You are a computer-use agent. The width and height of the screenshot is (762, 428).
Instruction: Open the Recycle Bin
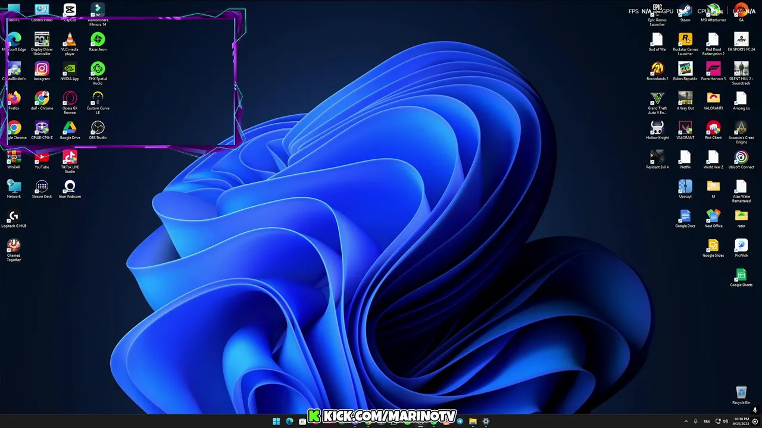tap(741, 395)
